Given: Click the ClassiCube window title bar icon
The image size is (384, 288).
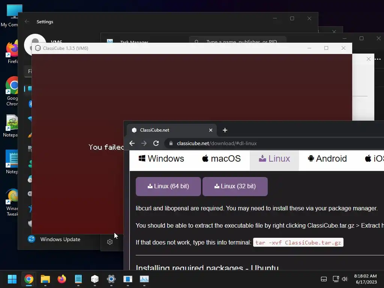Looking at the screenshot, I should (x=38, y=48).
